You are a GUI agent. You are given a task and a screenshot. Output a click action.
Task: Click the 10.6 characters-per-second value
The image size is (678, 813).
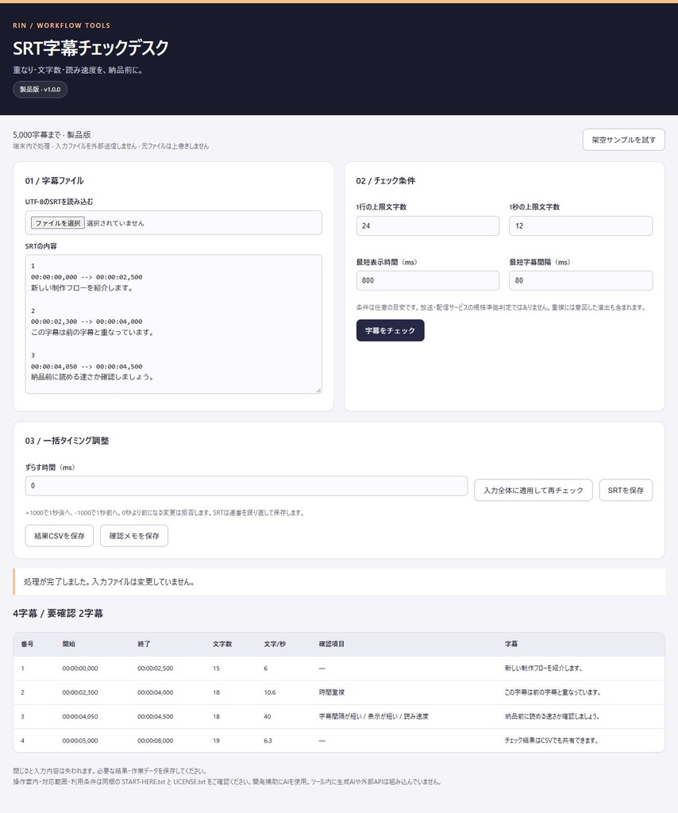tap(270, 692)
